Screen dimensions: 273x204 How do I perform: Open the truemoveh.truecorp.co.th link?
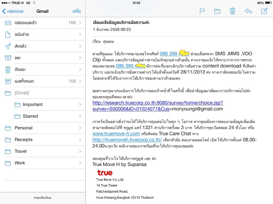[127, 140]
